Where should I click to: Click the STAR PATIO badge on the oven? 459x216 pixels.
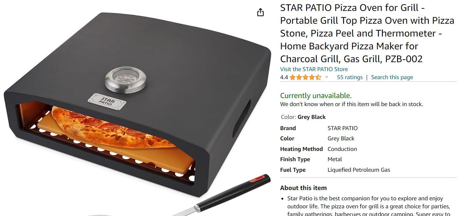point(107,102)
